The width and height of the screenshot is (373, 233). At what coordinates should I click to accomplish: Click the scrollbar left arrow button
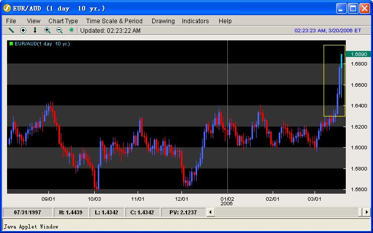[x=210, y=212]
